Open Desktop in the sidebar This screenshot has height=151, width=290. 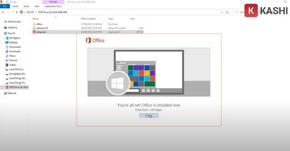13,43
